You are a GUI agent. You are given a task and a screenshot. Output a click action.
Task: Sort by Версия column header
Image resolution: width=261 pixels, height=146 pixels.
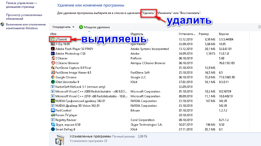pyautogui.click(x=223, y=34)
